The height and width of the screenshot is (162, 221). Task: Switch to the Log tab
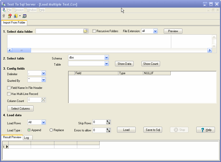tap(28, 138)
